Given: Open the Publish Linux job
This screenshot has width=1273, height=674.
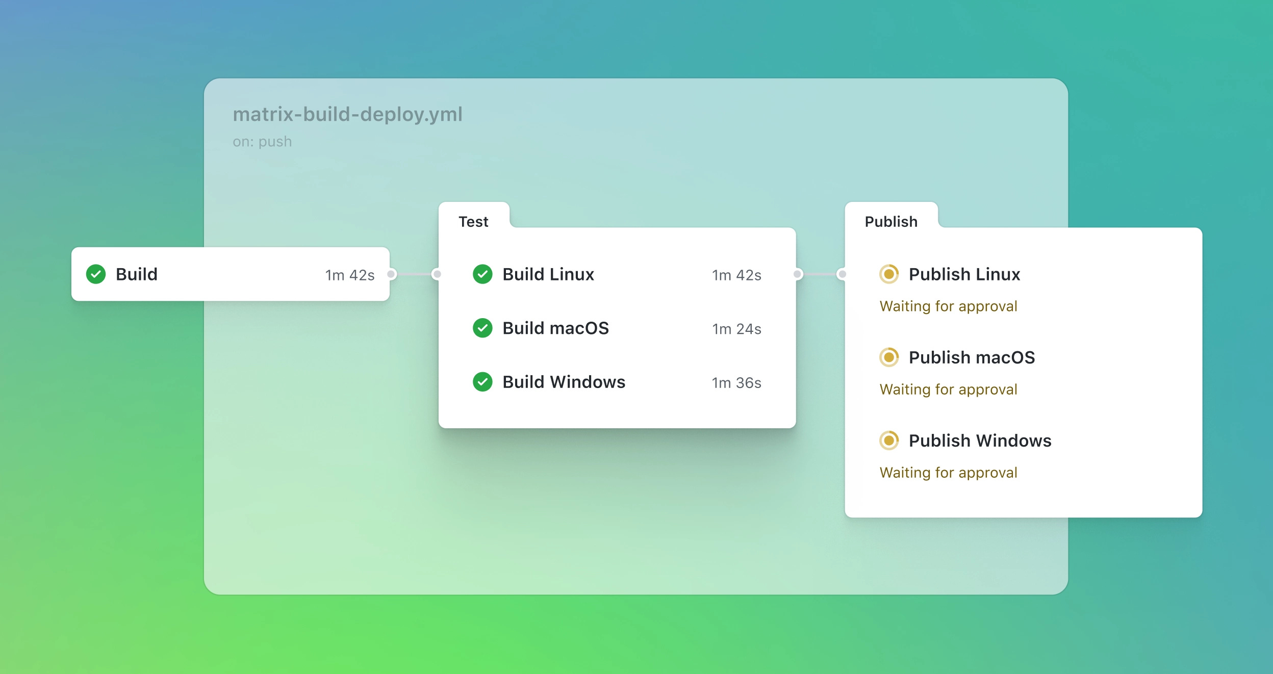Looking at the screenshot, I should click(x=964, y=274).
